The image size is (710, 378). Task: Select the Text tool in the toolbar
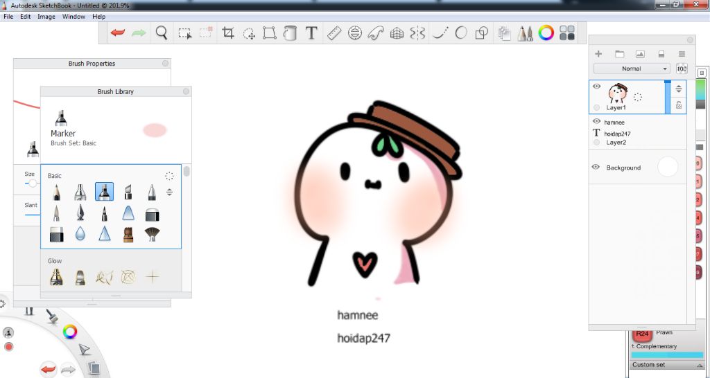(311, 33)
